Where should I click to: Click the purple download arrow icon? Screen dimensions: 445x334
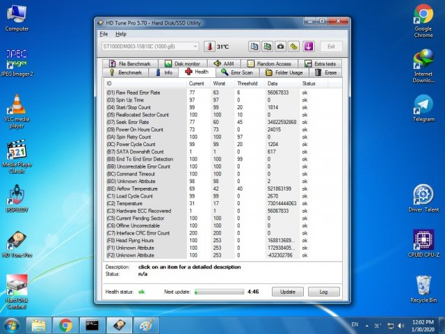click(308, 47)
